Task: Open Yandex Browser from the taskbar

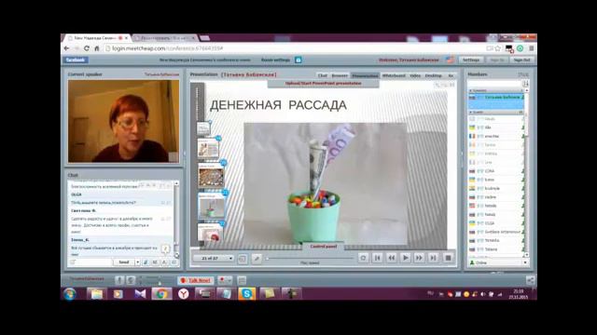Action: pyautogui.click(x=184, y=294)
